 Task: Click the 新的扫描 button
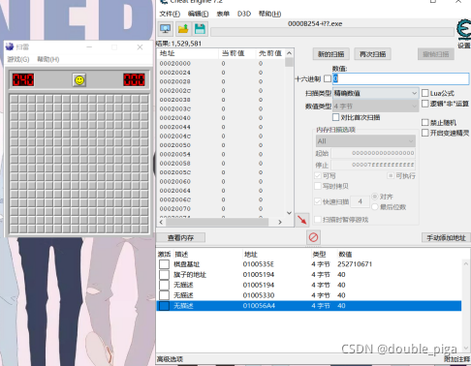tap(331, 54)
